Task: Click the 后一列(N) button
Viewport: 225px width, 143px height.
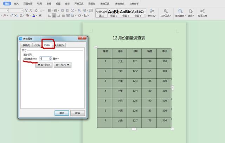Action: [63, 65]
